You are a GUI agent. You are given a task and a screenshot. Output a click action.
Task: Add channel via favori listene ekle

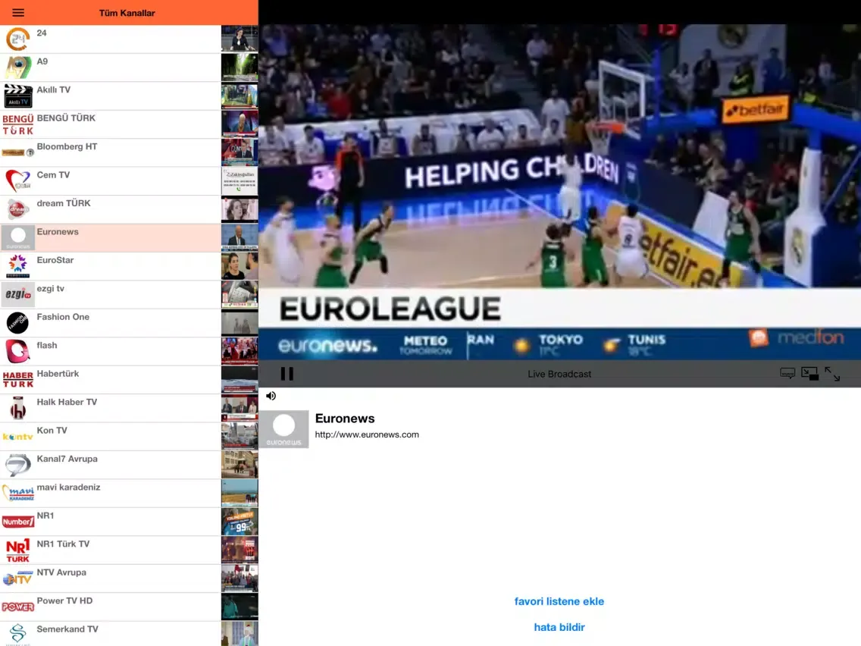coord(559,601)
